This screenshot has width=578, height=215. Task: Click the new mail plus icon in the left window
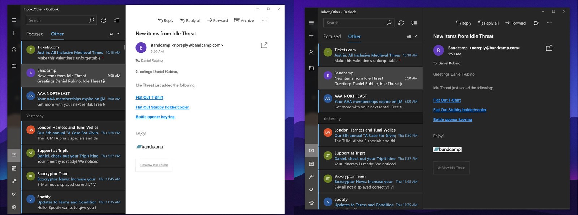pos(14,33)
